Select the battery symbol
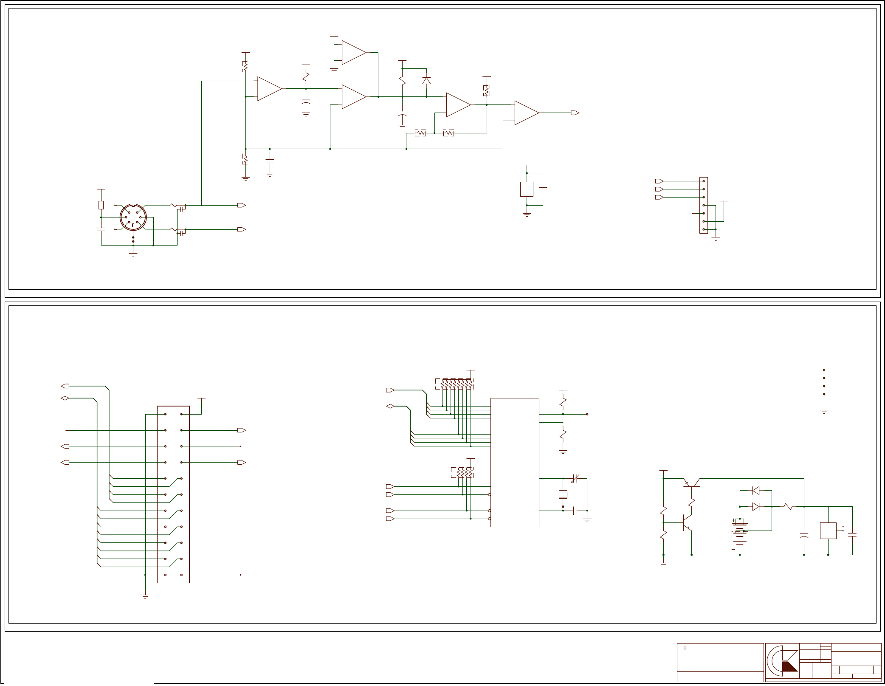 (x=739, y=535)
